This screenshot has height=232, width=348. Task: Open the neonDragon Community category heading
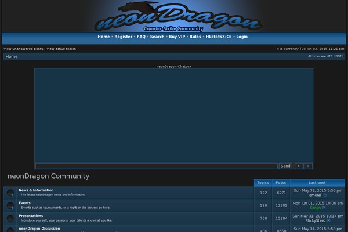pyautogui.click(x=48, y=176)
